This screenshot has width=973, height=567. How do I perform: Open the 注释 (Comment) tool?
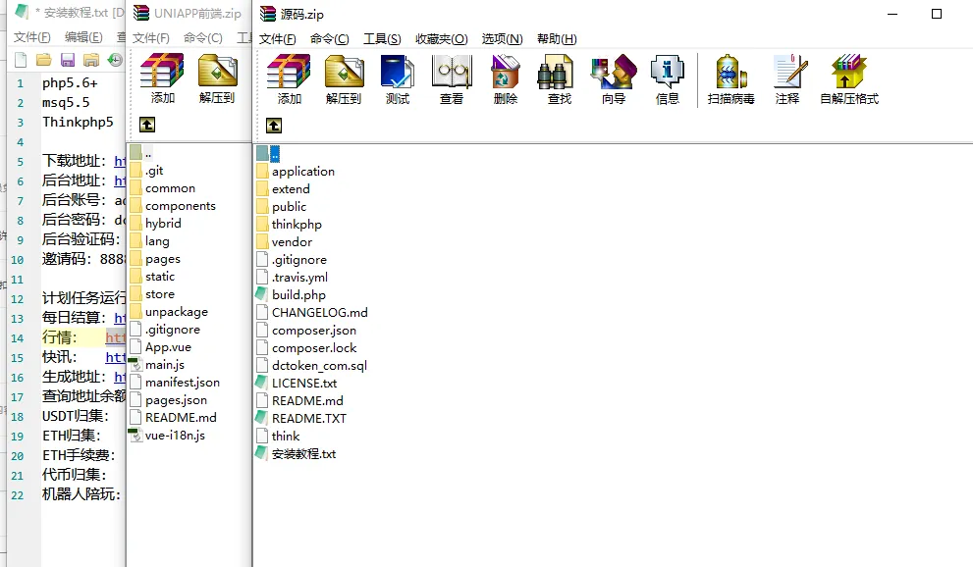click(x=787, y=78)
